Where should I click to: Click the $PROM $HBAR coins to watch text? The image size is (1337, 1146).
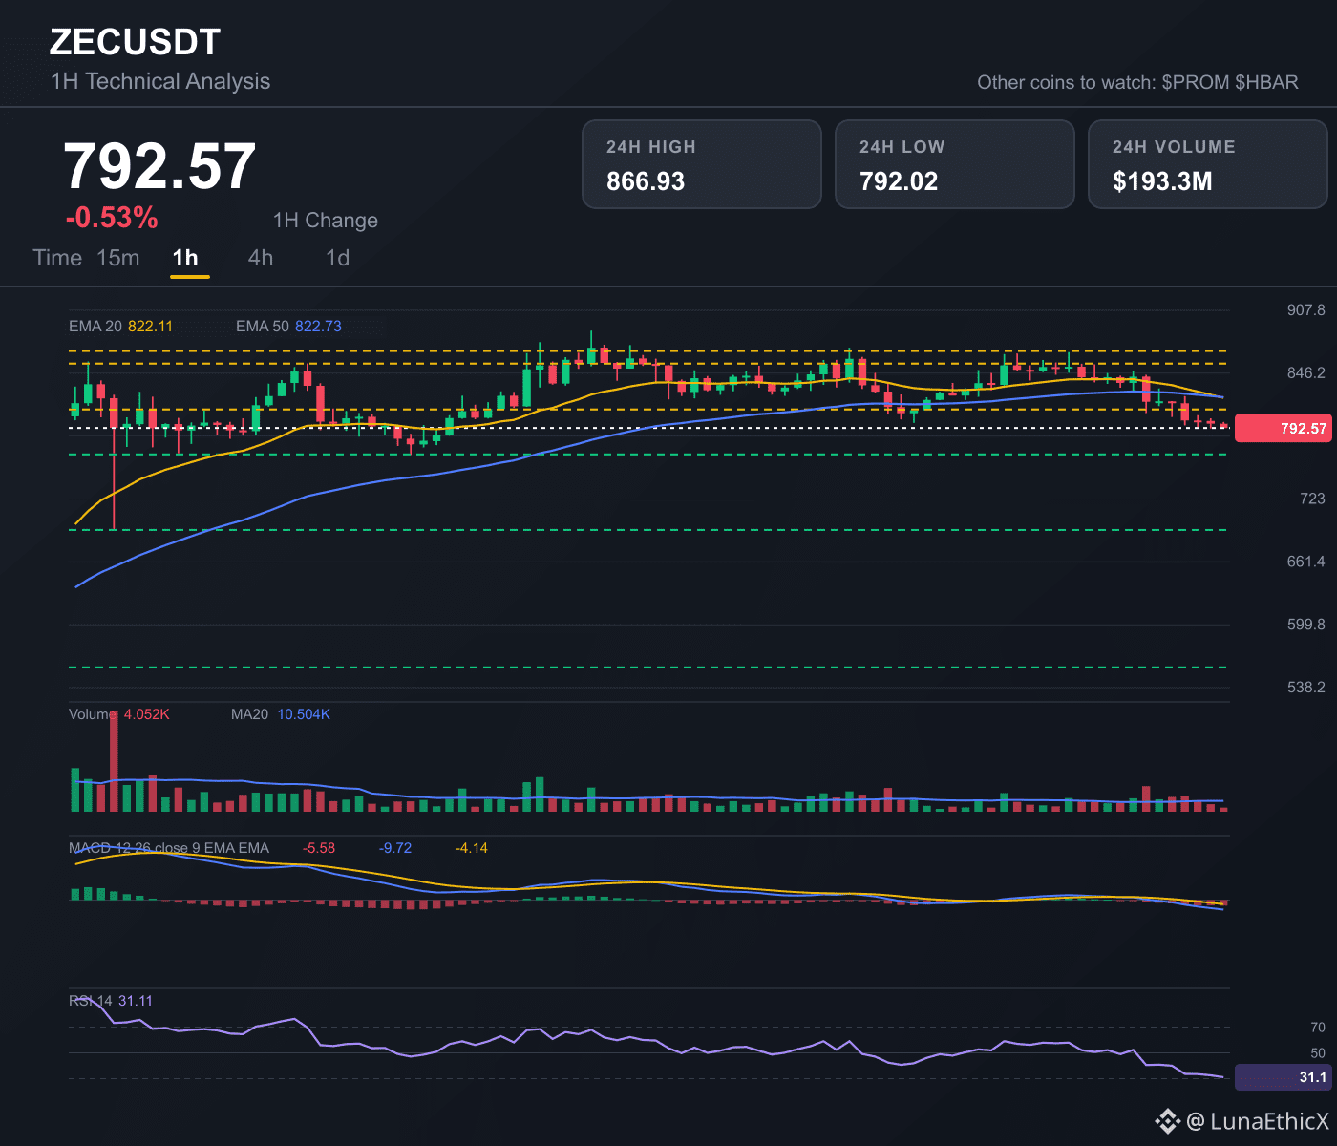coord(1230,82)
